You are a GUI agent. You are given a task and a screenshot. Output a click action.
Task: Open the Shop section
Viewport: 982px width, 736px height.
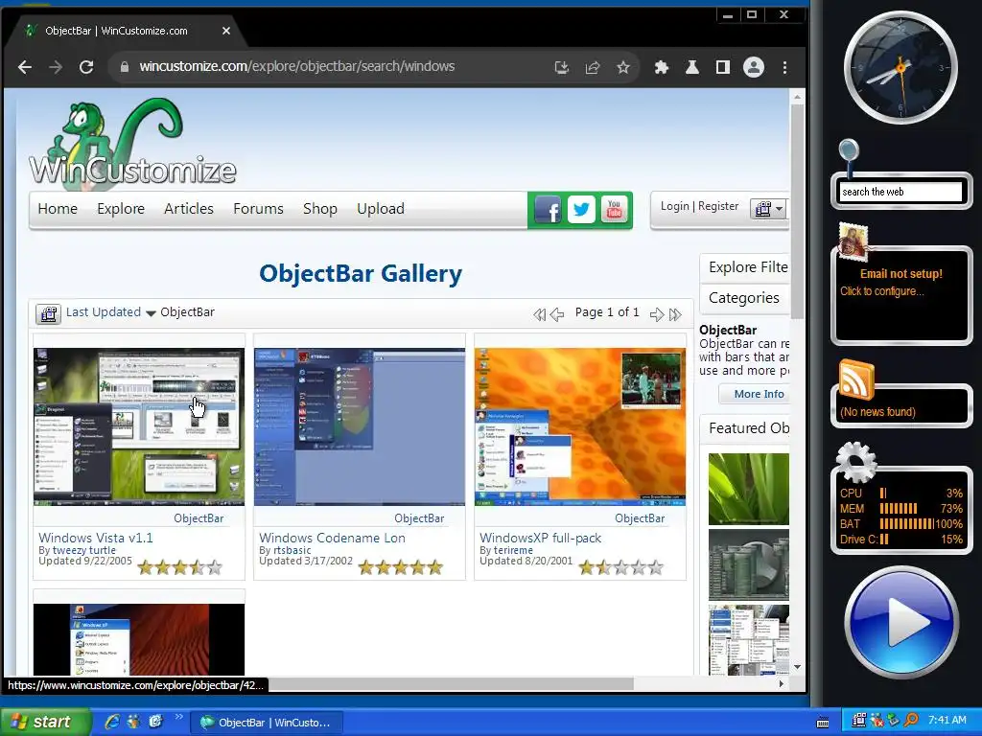320,208
